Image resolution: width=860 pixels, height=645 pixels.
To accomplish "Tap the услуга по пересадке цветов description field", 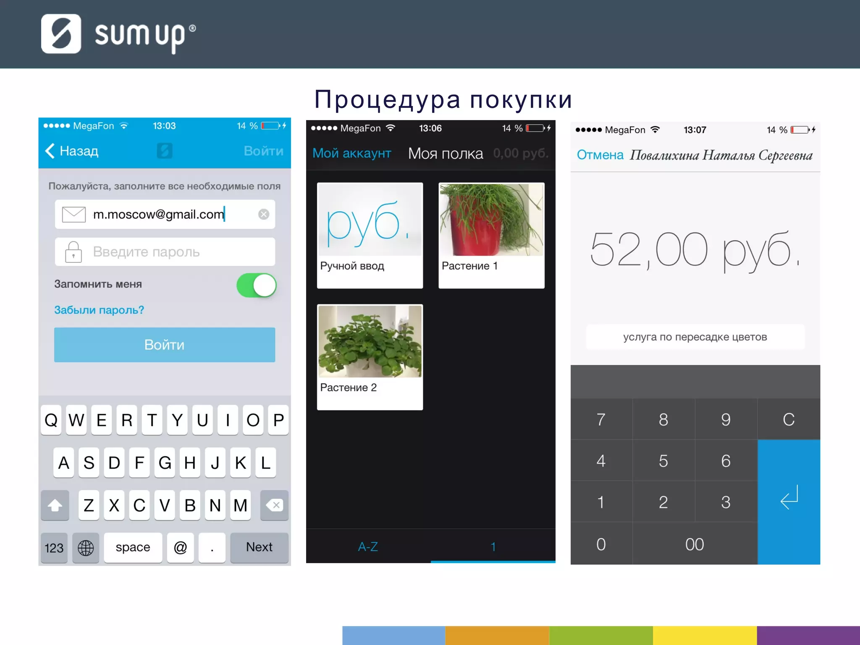I will [x=695, y=337].
